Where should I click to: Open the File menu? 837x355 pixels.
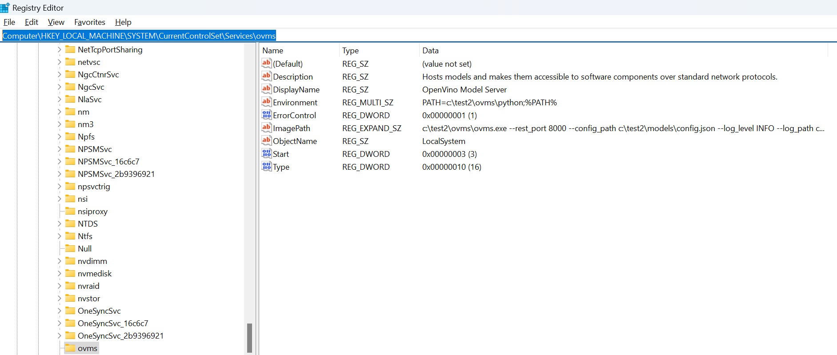point(9,22)
